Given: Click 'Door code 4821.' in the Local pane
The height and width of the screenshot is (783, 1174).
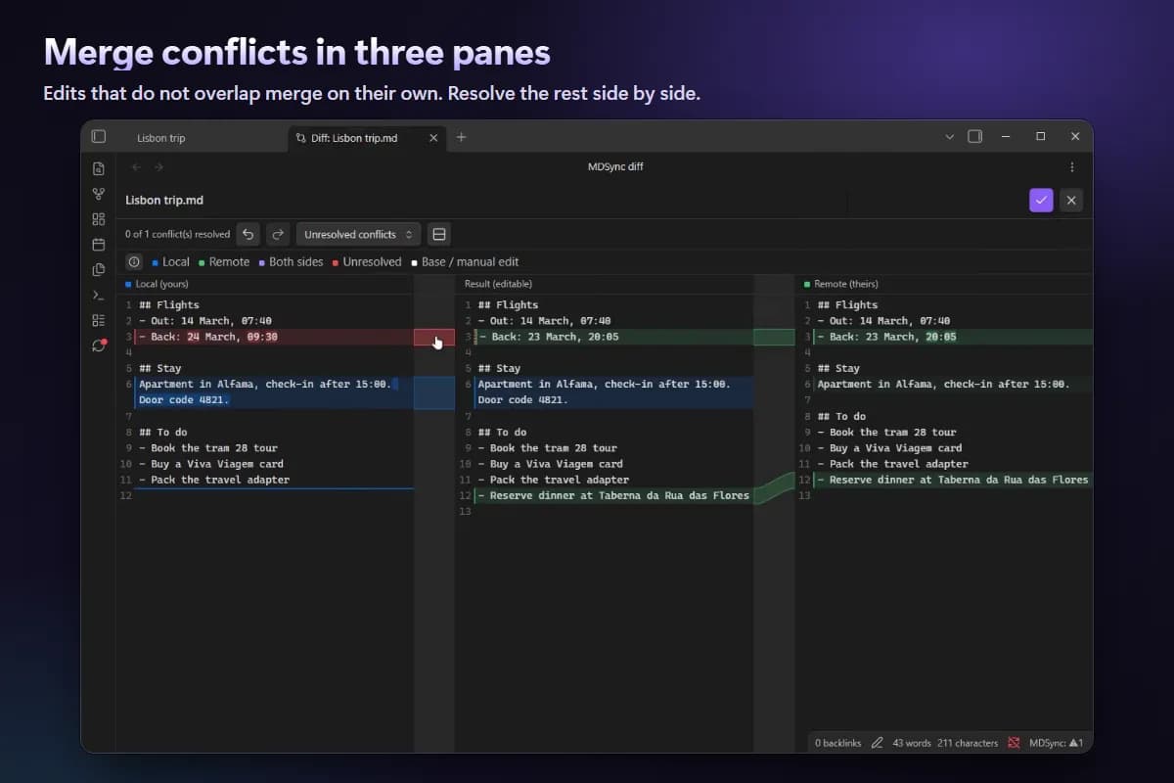Looking at the screenshot, I should coord(184,400).
